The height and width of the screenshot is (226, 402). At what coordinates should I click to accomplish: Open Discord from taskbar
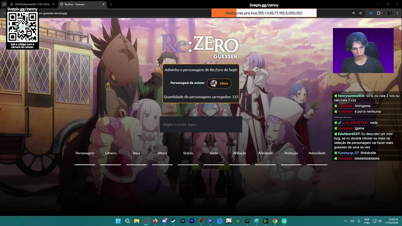click(164, 221)
